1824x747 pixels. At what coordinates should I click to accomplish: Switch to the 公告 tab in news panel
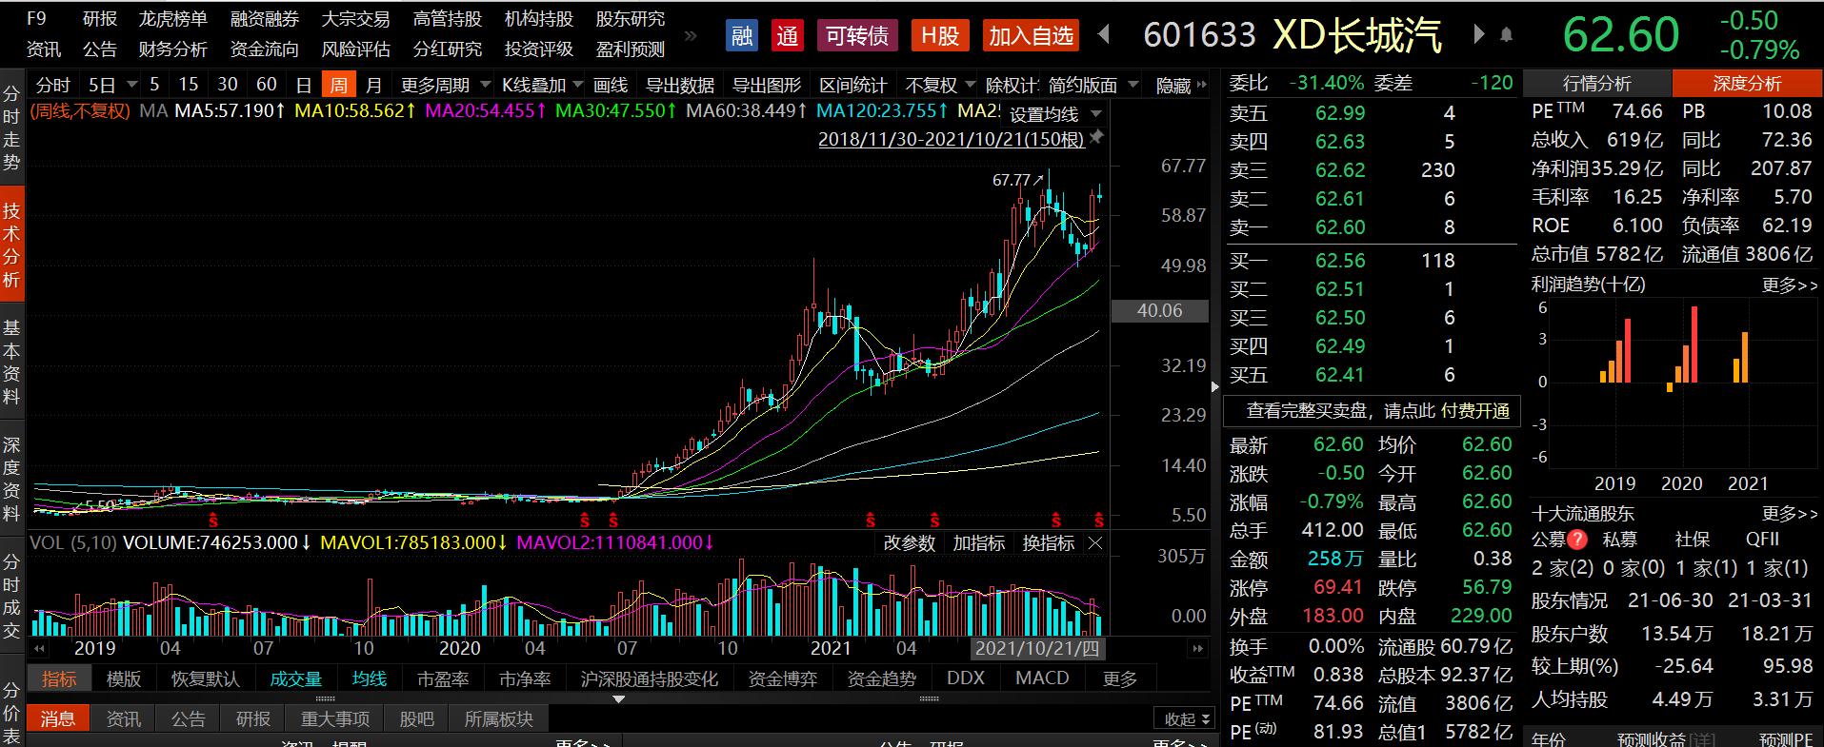pos(188,719)
